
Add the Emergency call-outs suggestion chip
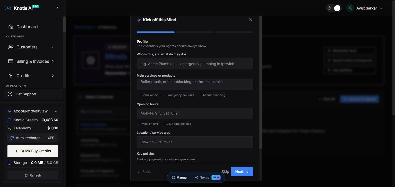pyautogui.click(x=179, y=95)
